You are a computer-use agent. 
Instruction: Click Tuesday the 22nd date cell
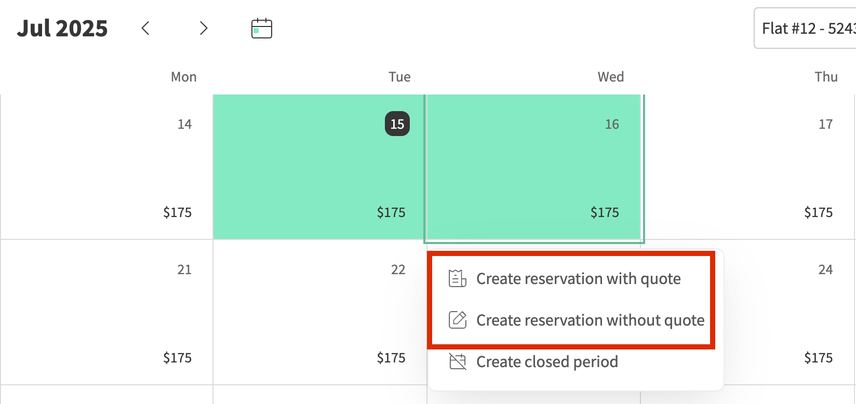(320, 312)
